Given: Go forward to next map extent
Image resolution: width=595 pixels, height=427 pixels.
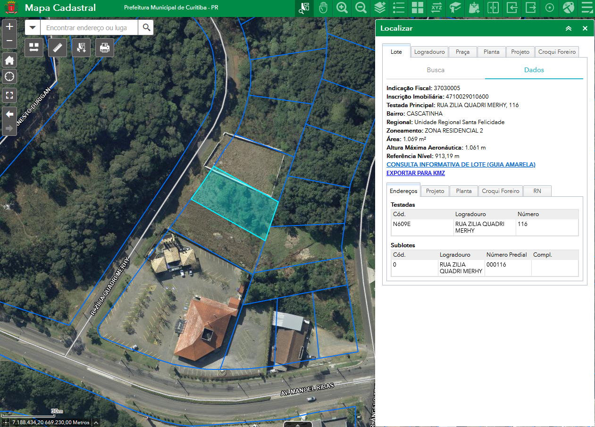Looking at the screenshot, I should pyautogui.click(x=9, y=128).
